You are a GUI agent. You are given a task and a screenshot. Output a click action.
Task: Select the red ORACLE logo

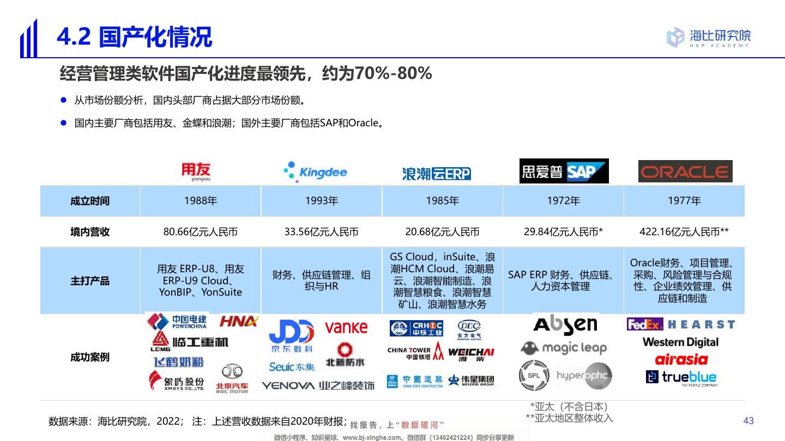pos(685,171)
